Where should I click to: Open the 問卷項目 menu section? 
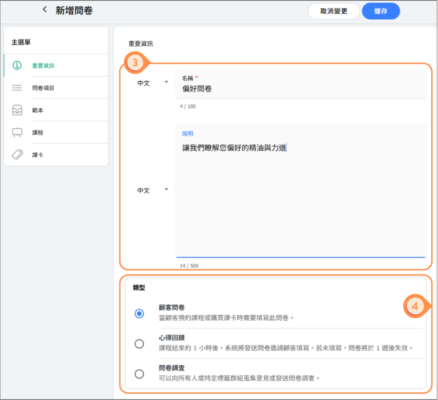click(x=43, y=88)
